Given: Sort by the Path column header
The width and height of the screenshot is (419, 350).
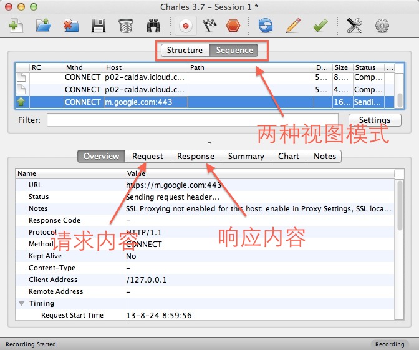Looking at the screenshot, I should coord(251,67).
